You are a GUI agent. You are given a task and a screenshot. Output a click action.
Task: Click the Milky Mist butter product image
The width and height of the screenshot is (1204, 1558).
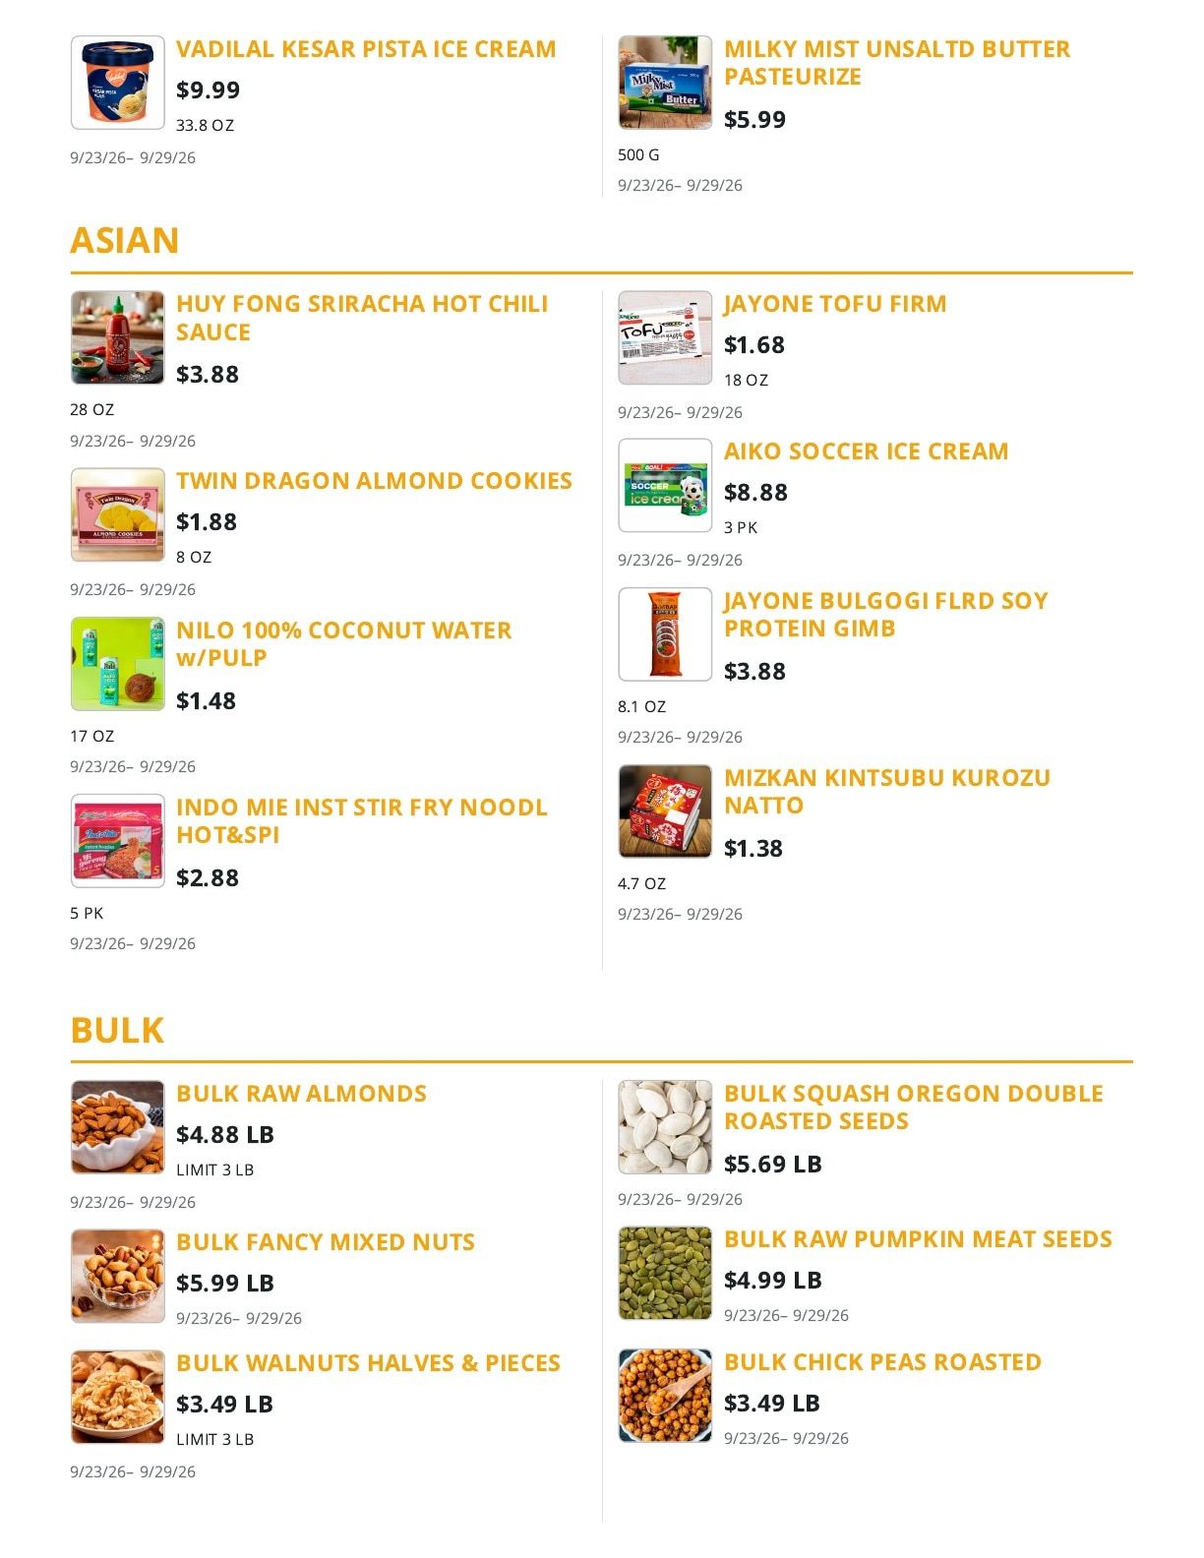coord(665,83)
